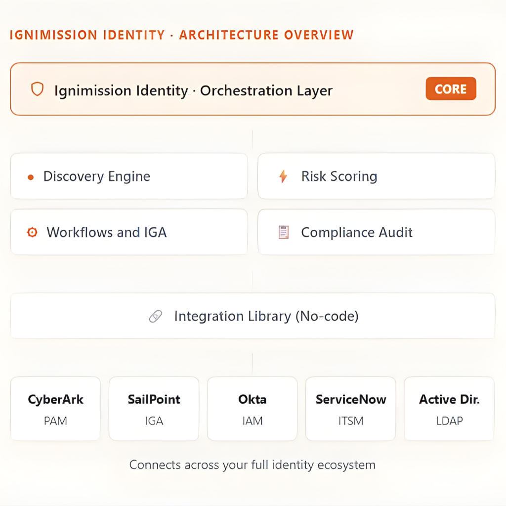Open Integration Library (No-code) panel

point(253,316)
